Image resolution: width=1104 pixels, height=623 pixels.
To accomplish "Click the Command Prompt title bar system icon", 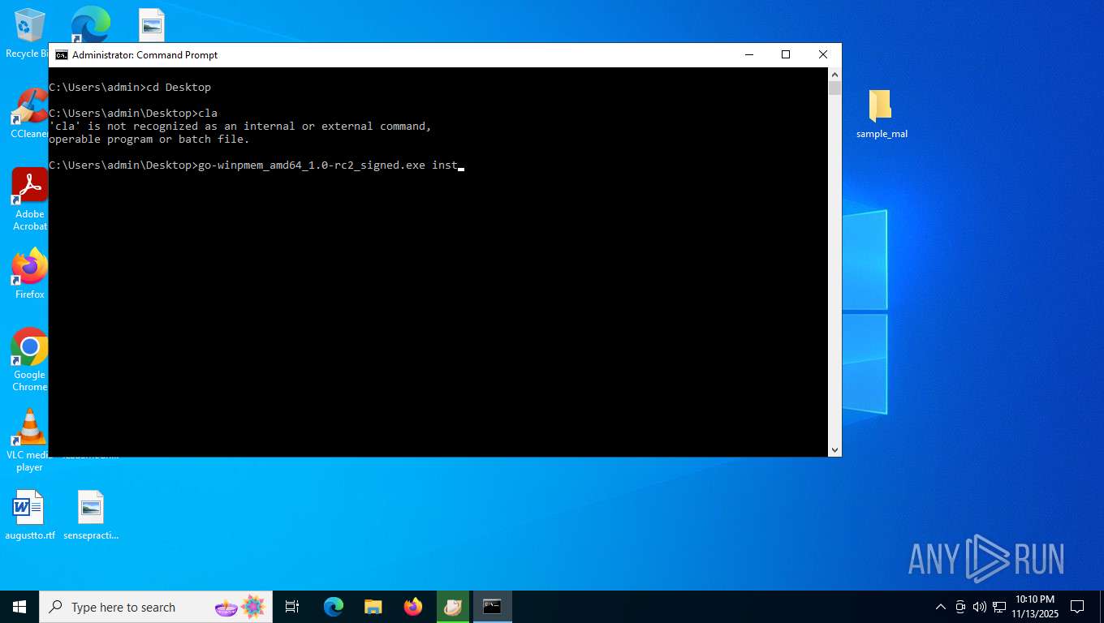I will coord(62,55).
